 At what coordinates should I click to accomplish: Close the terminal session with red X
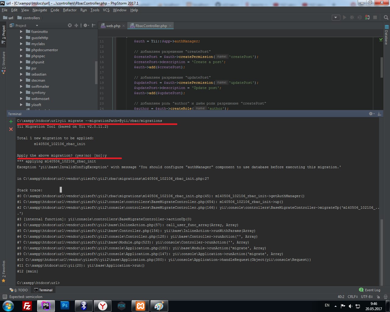click(x=11, y=129)
